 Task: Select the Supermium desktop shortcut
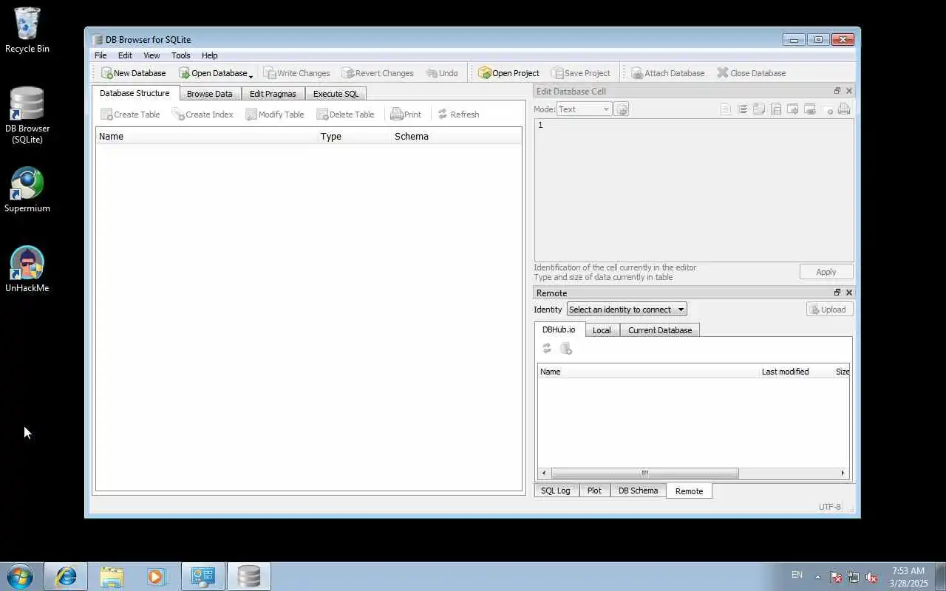27,191
